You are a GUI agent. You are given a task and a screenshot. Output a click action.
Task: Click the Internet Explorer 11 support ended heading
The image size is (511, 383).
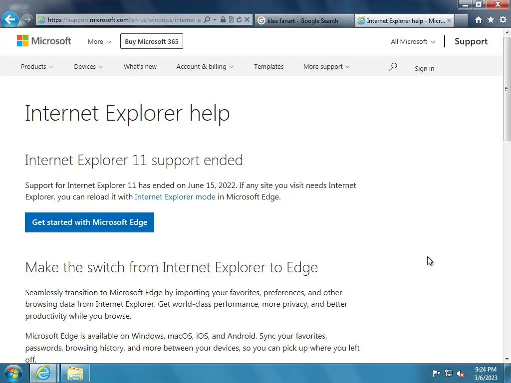coord(134,160)
